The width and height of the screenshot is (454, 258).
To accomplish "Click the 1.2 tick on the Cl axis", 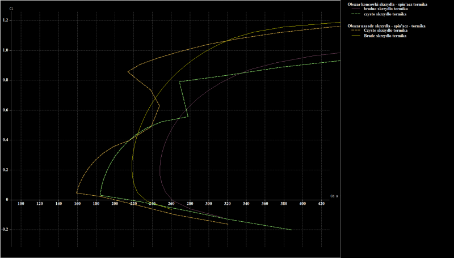I will pos(6,20).
